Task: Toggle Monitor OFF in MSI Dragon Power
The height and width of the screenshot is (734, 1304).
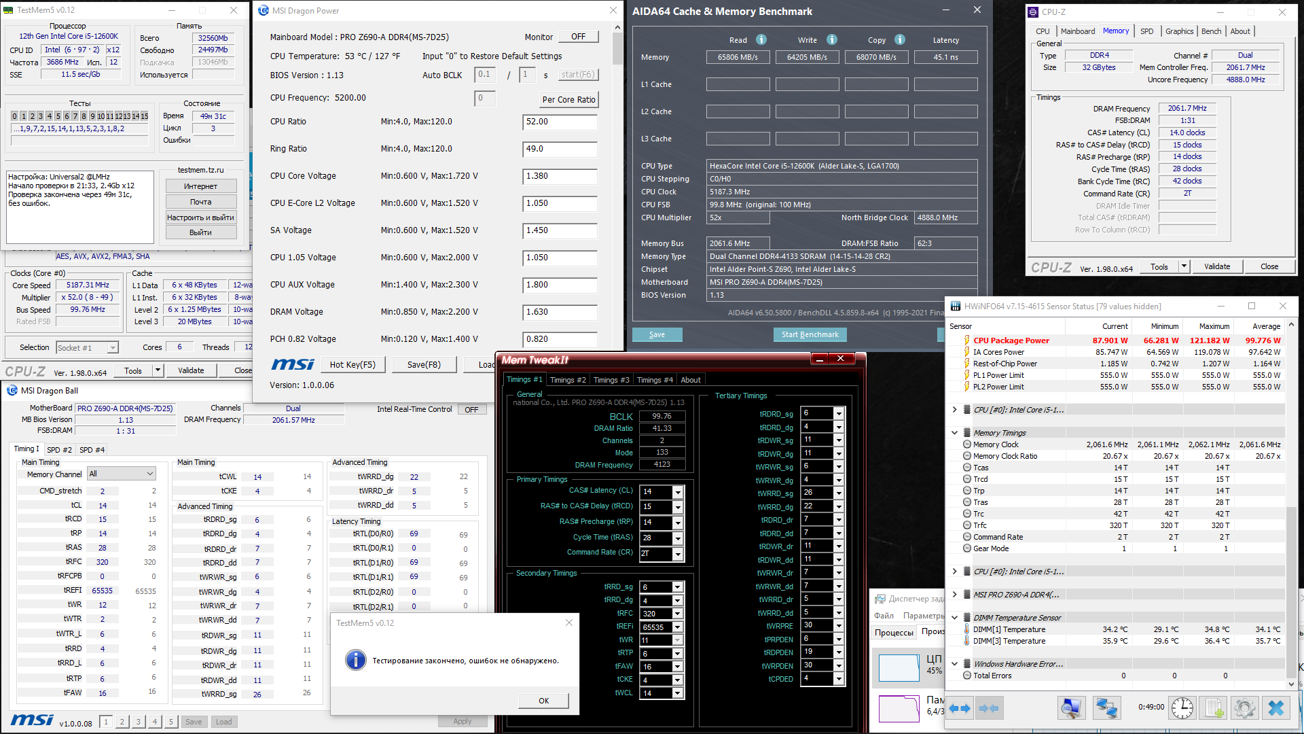Action: (578, 37)
